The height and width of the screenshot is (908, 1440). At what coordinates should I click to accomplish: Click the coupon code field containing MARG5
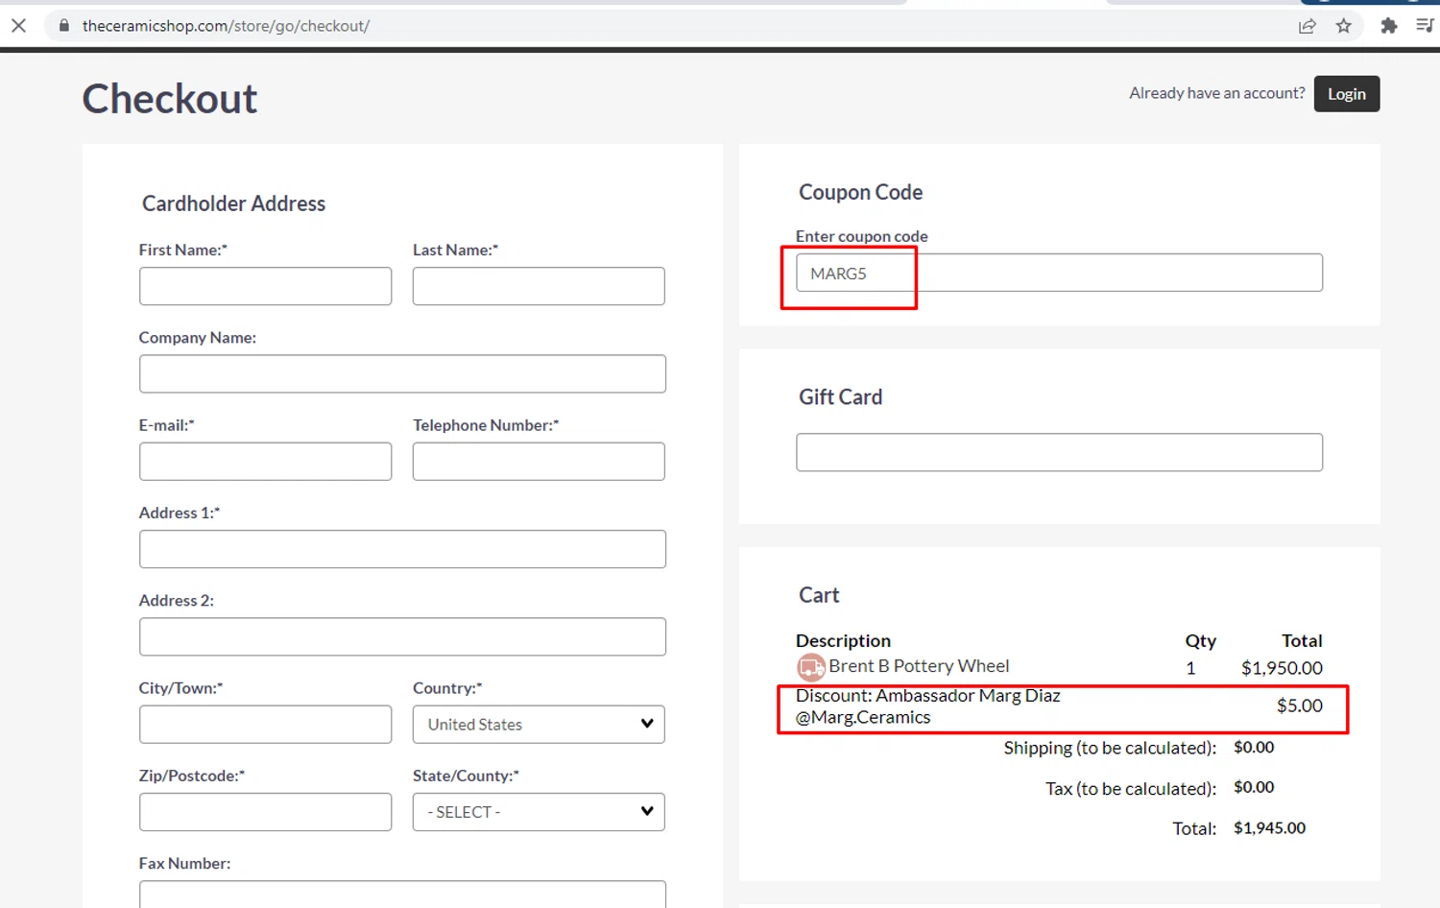click(x=1059, y=273)
